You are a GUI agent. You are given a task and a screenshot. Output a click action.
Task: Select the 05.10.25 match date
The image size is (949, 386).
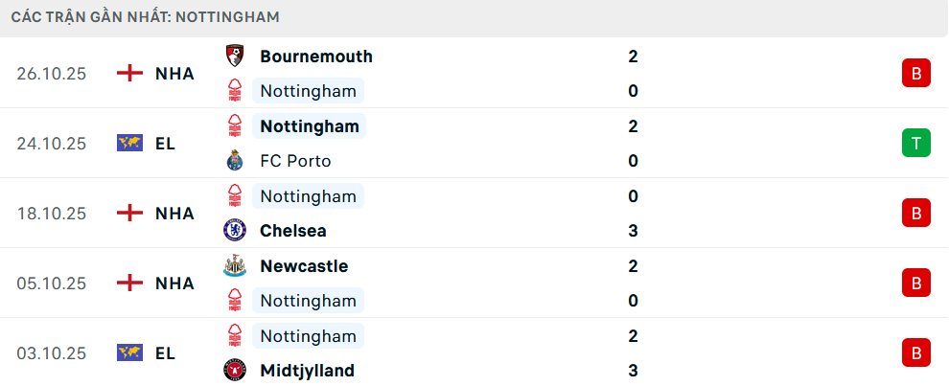pyautogui.click(x=52, y=284)
